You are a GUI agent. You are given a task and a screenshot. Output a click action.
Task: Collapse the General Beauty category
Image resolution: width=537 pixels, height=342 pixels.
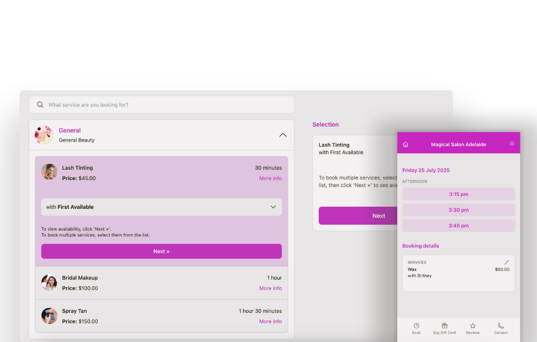(x=283, y=134)
